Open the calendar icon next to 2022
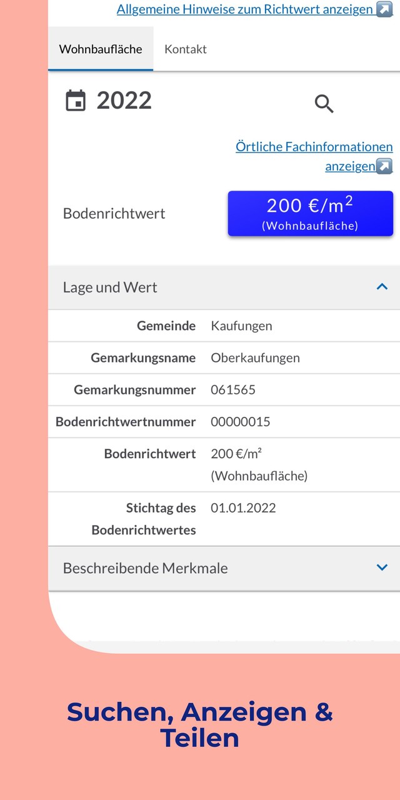 [x=76, y=100]
